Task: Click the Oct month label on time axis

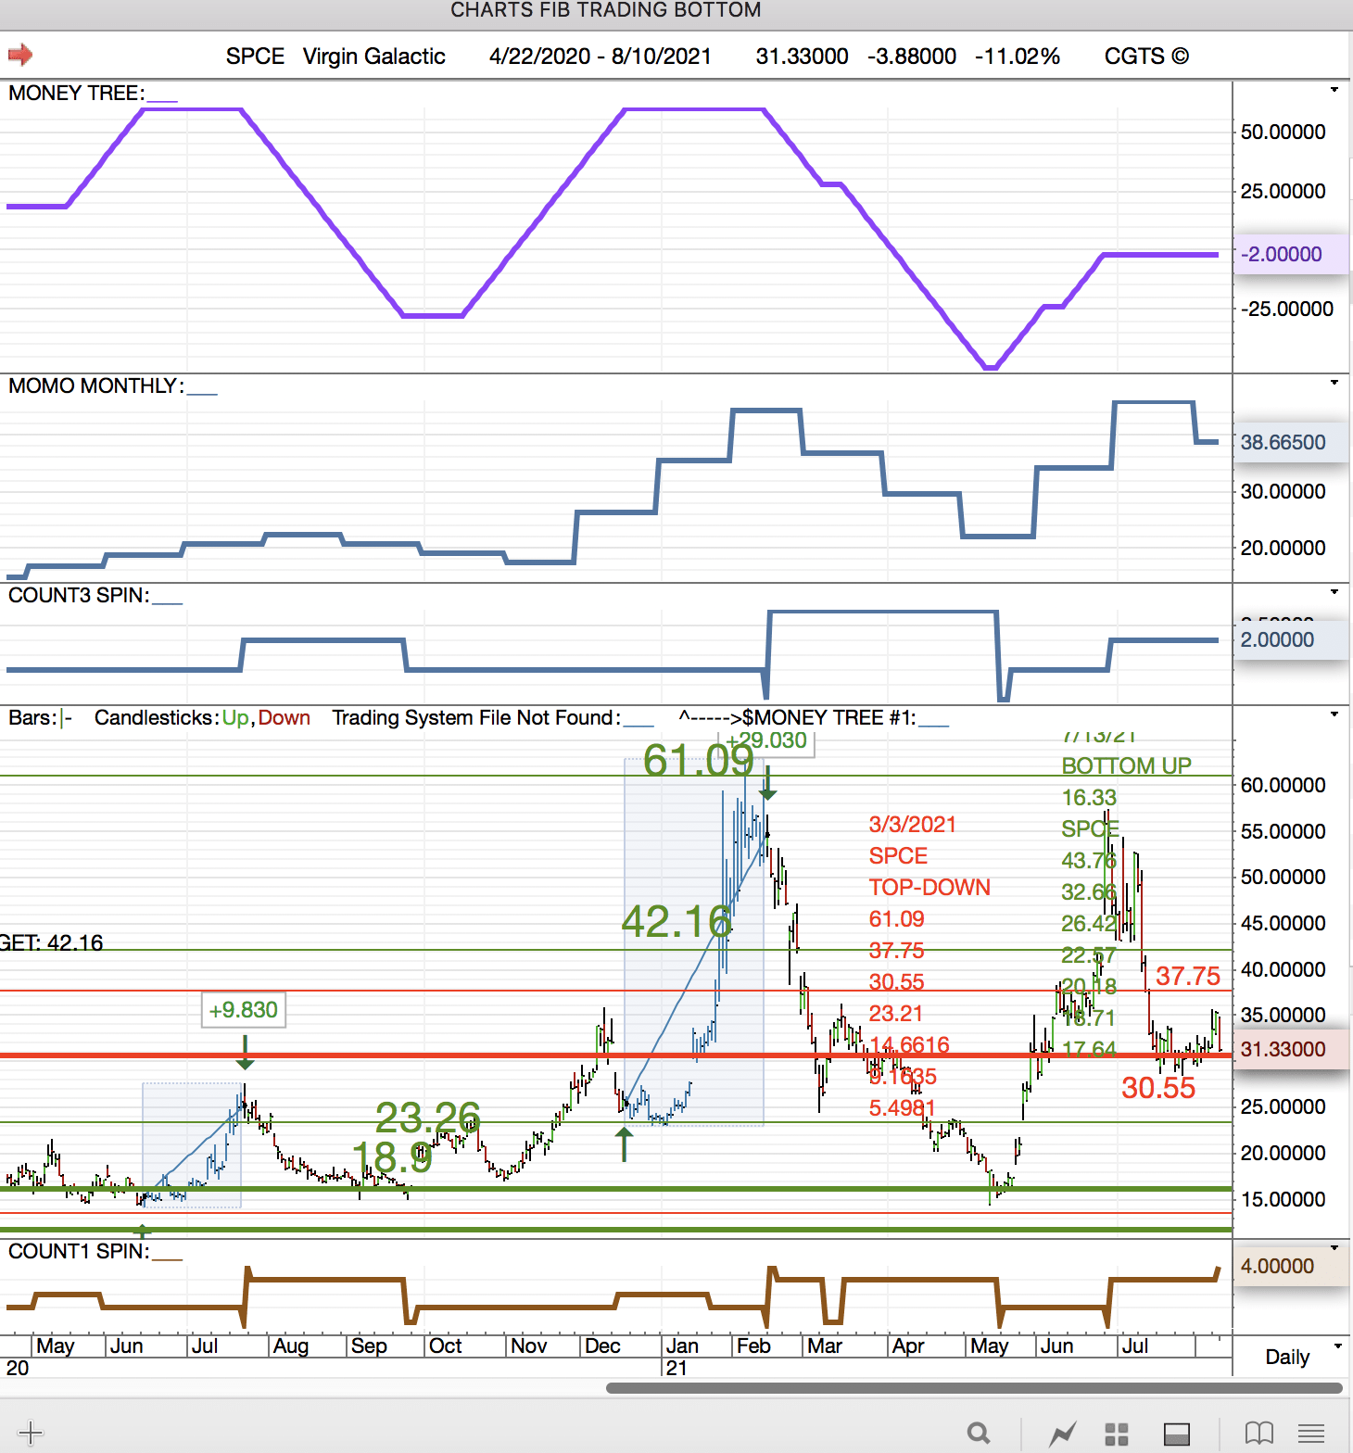Action: click(x=446, y=1346)
